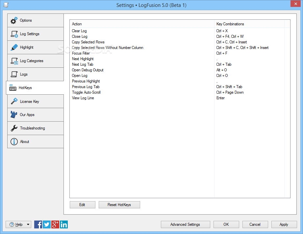The height and width of the screenshot is (234, 303).
Task: Click the Cancel button
Action: click(255, 224)
